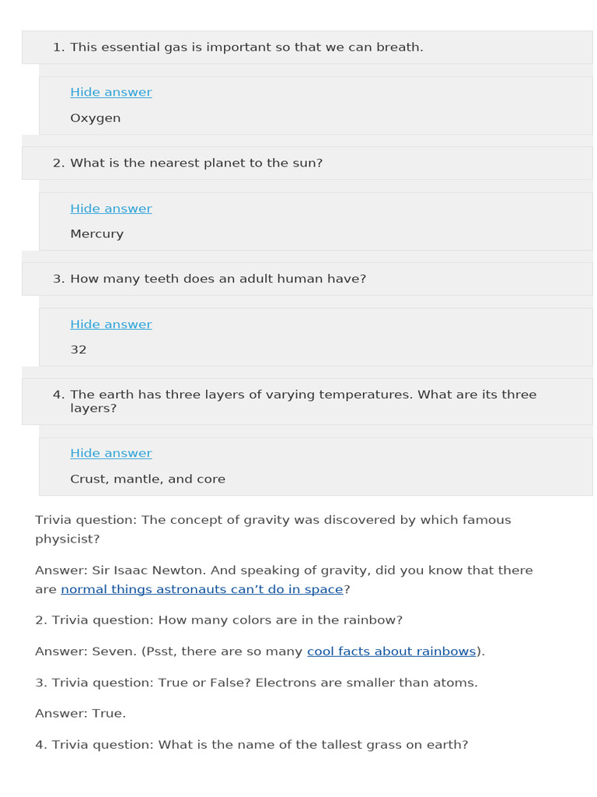Collapse question 1 about essential gas
597x797 pixels.
(307, 47)
